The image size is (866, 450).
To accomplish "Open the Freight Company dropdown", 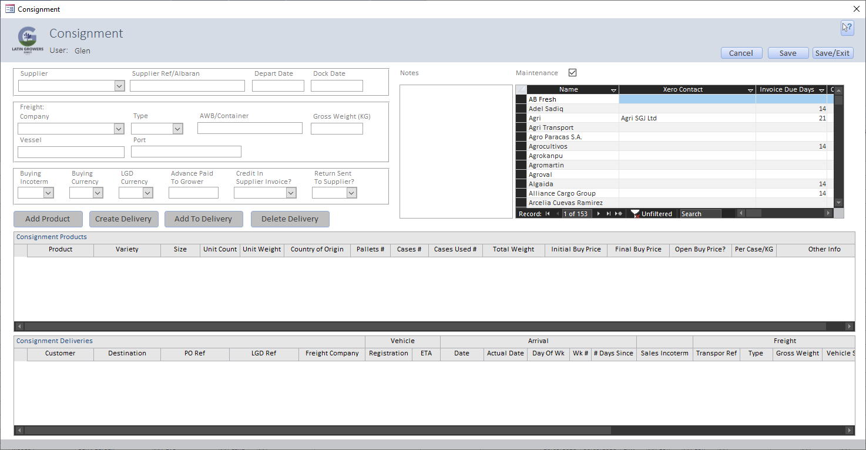I will [119, 129].
